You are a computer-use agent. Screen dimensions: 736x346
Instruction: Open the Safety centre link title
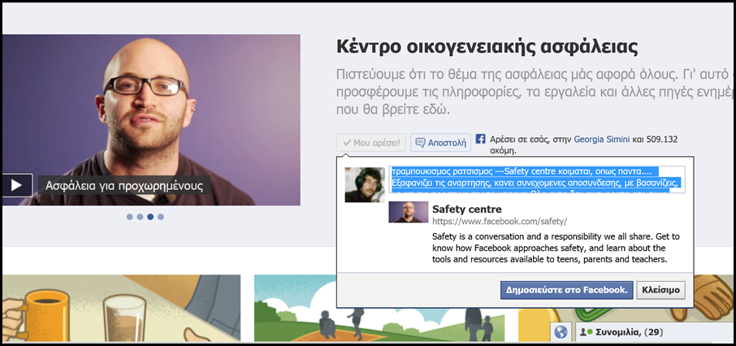click(467, 210)
